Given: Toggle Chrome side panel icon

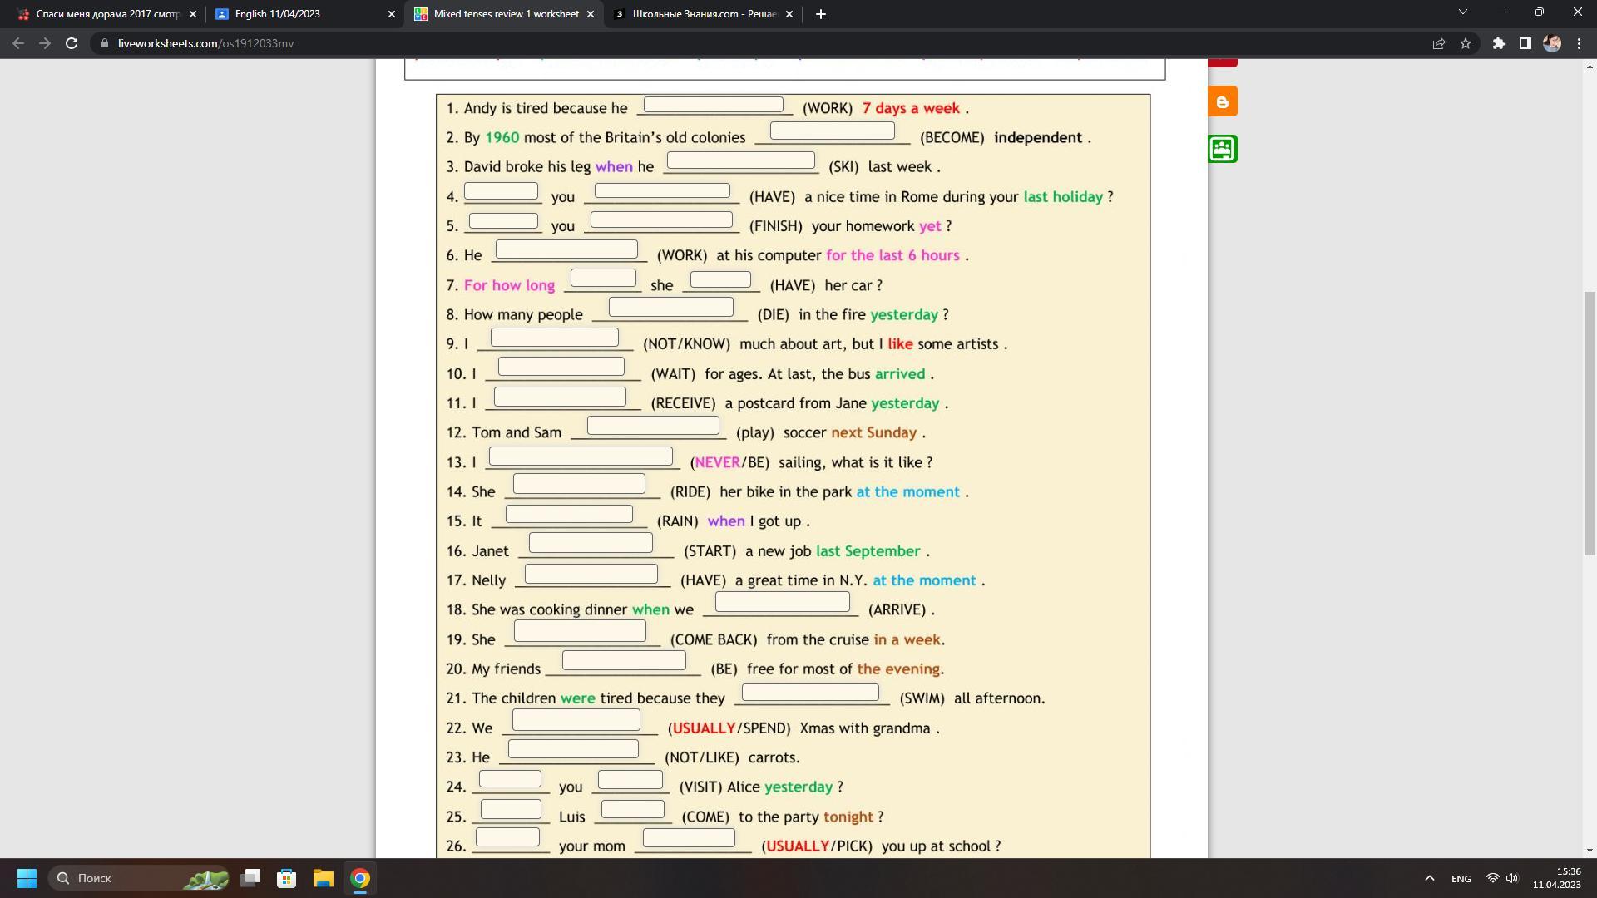Looking at the screenshot, I should (x=1525, y=43).
